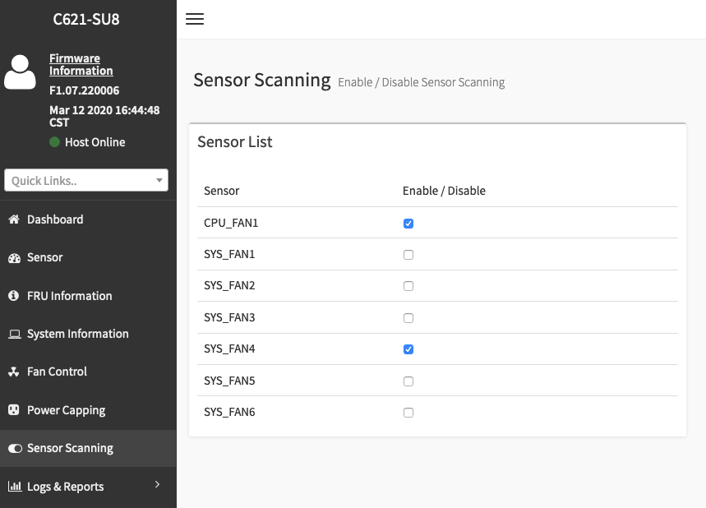706x508 pixels.
Task: Click the Sensor gauge icon
Action: click(14, 257)
